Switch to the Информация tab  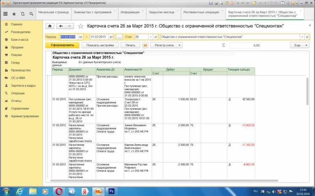point(130,12)
